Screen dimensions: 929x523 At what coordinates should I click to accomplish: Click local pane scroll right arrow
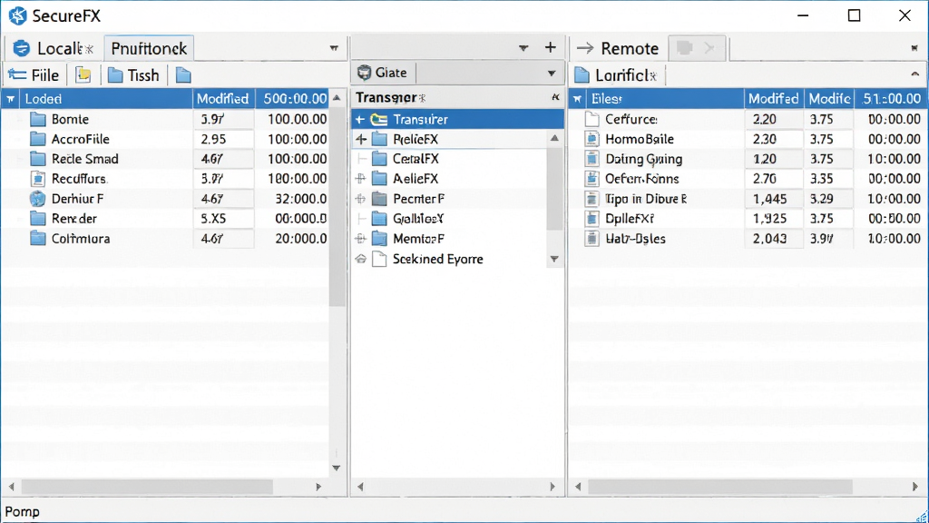pos(318,487)
